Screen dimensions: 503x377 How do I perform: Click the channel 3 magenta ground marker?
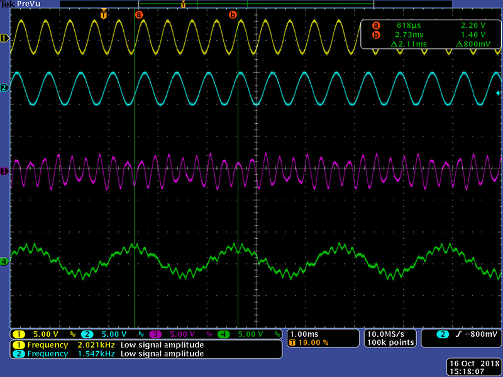[4, 171]
